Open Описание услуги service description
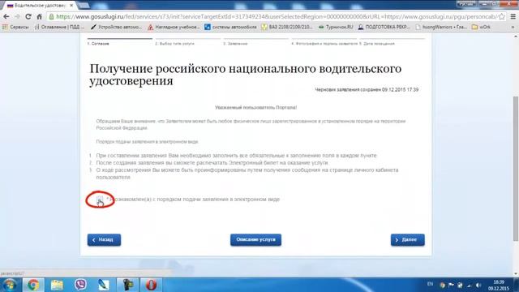 255,240
